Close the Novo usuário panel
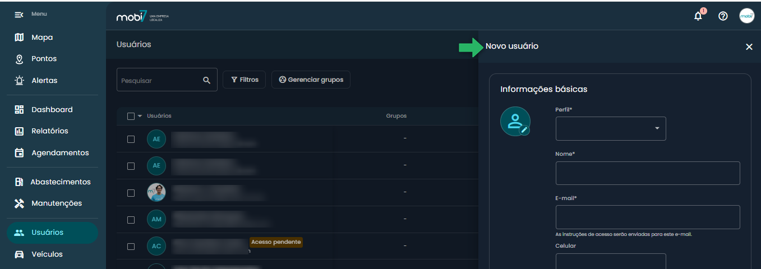Image resolution: width=761 pixels, height=269 pixels. click(749, 47)
